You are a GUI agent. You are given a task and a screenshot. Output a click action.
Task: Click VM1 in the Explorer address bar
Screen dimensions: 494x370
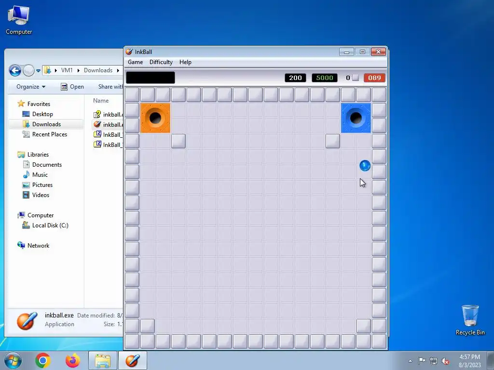point(67,70)
